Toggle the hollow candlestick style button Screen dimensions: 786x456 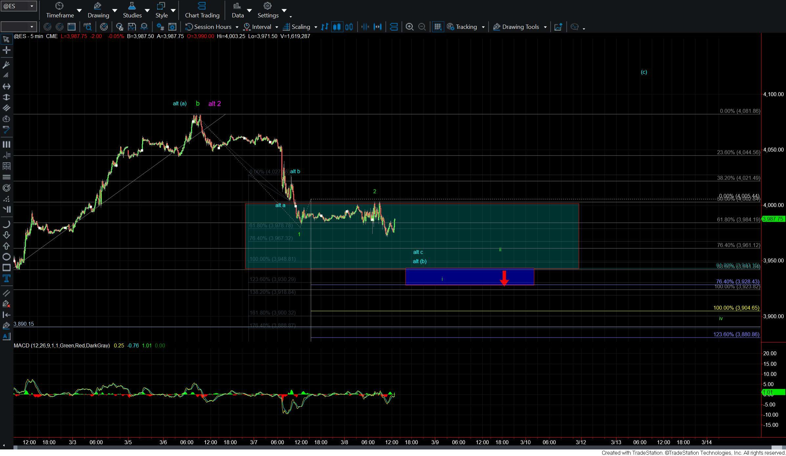tap(349, 27)
